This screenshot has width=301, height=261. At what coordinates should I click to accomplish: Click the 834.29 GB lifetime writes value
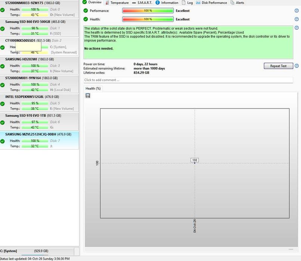(141, 73)
